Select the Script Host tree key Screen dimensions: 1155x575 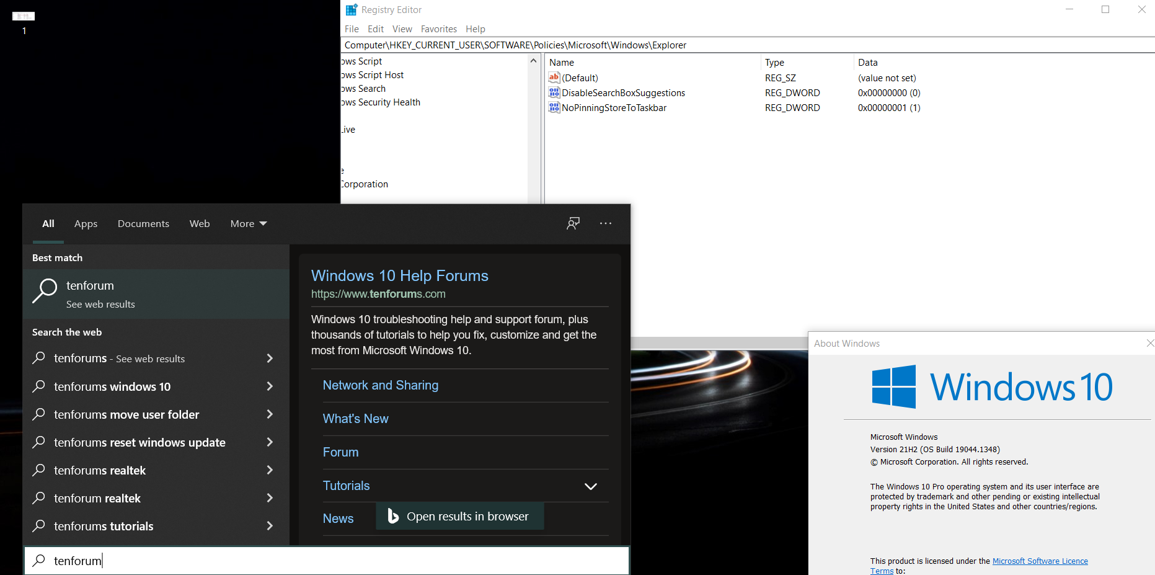(373, 75)
